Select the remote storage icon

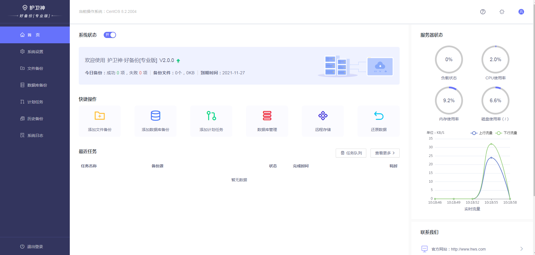(x=323, y=116)
